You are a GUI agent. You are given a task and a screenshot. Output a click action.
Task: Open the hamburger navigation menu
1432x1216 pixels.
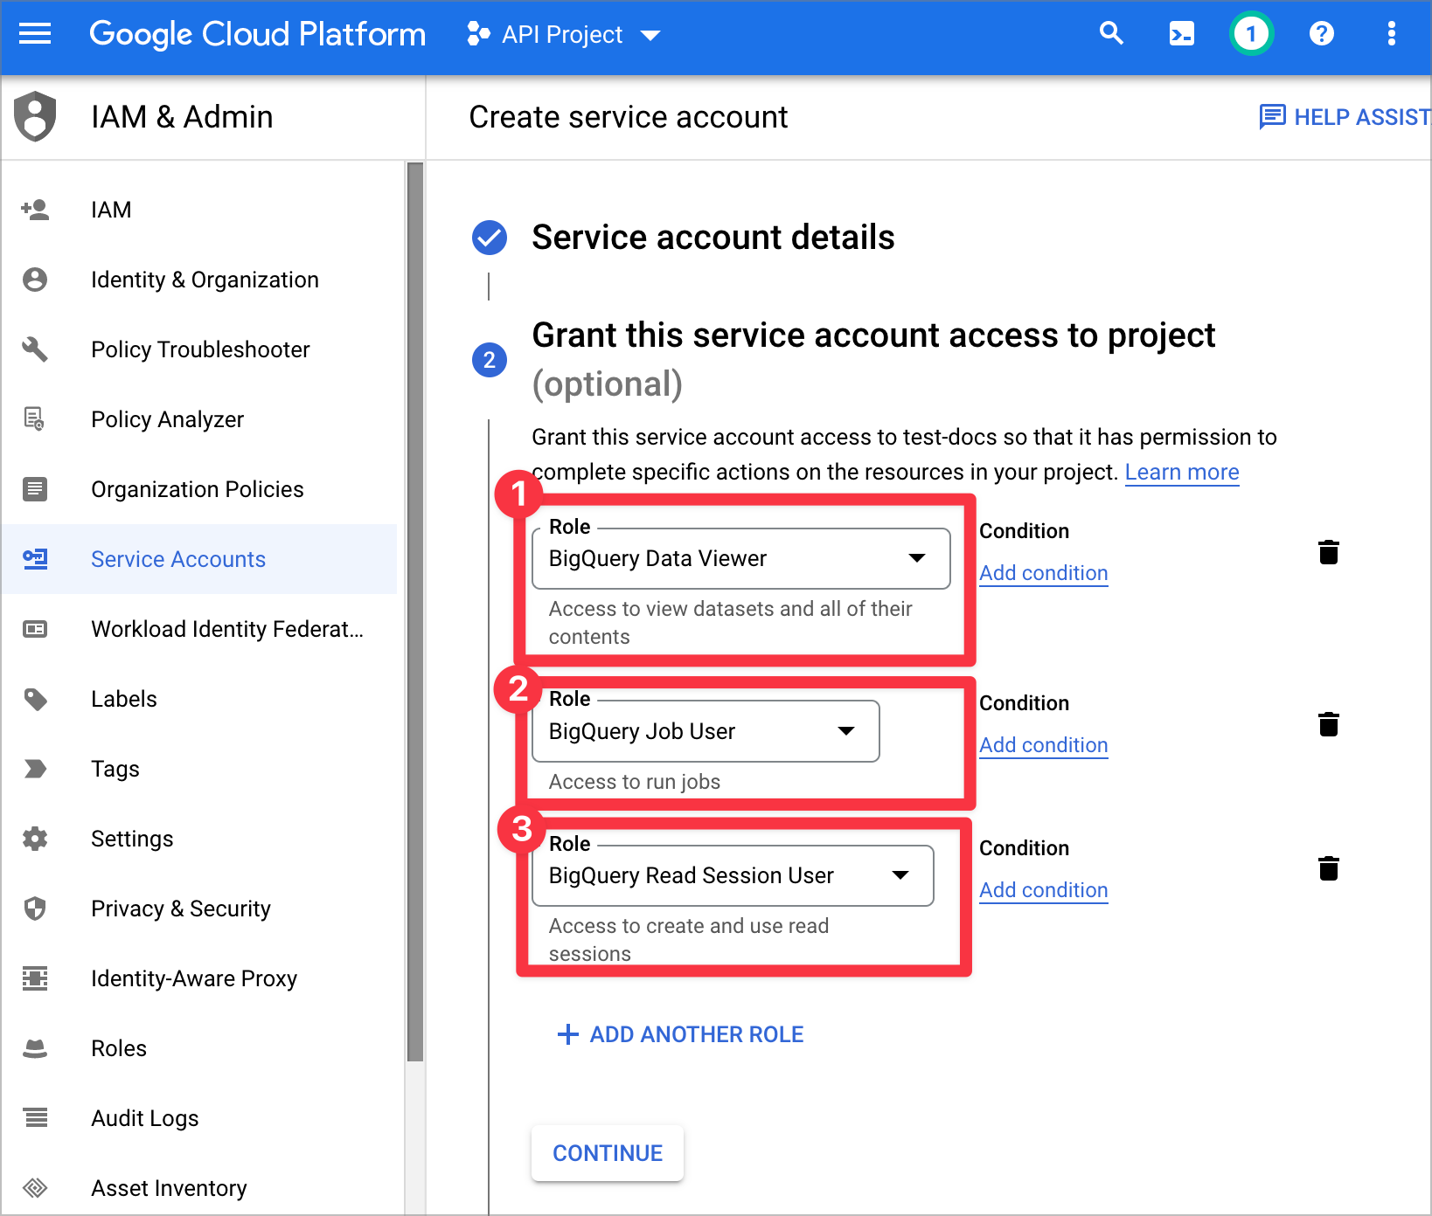click(x=35, y=34)
